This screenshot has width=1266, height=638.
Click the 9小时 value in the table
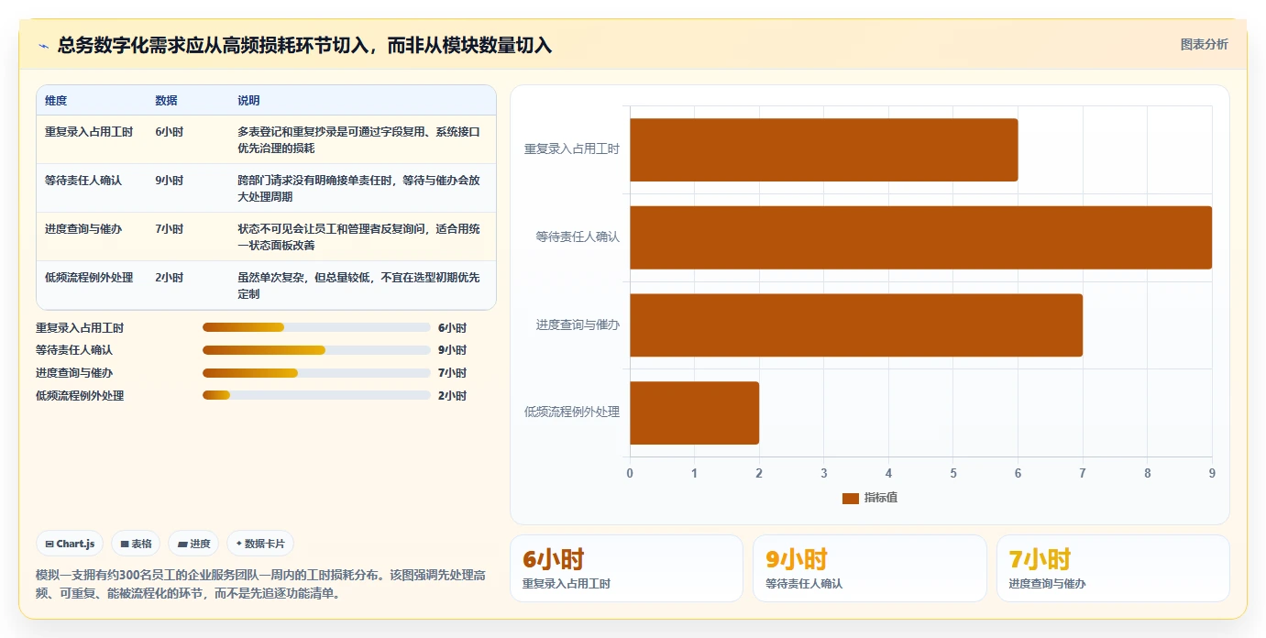tap(169, 181)
